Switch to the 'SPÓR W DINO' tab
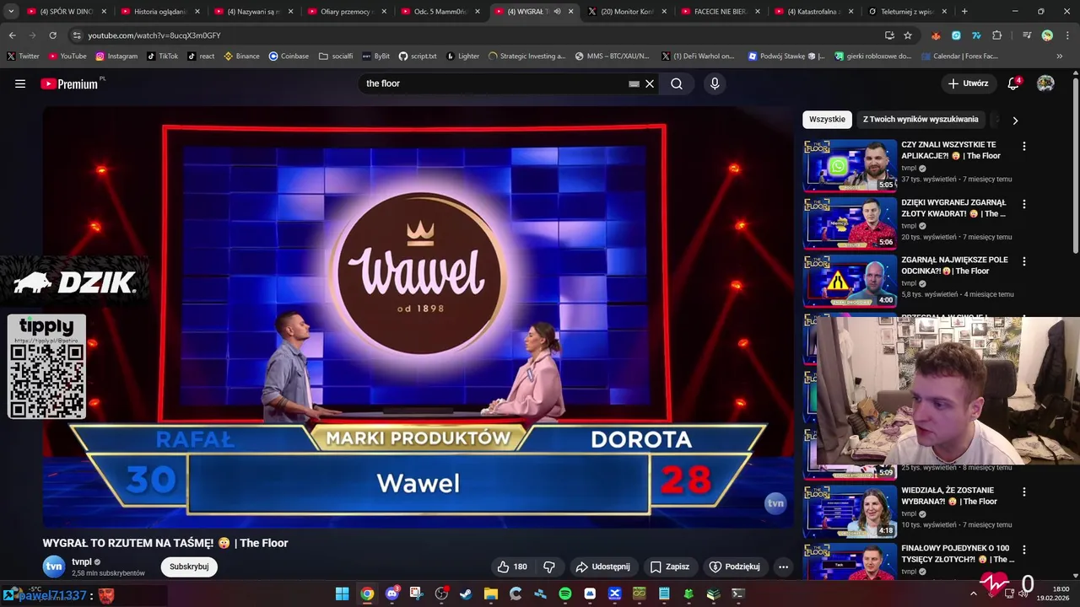The height and width of the screenshot is (607, 1080). pos(68,12)
